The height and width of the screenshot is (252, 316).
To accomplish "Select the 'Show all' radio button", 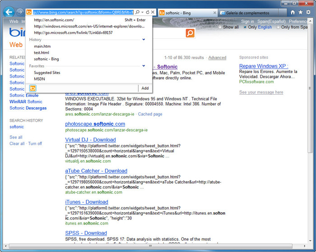I will coord(220,27).
